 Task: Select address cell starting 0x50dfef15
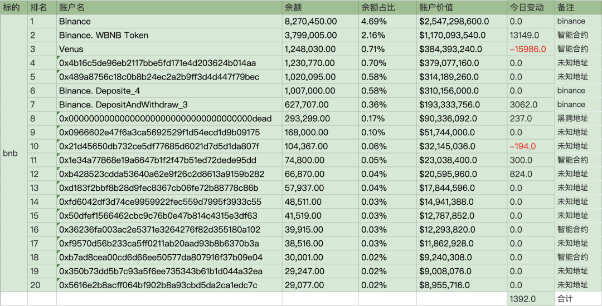169,216
